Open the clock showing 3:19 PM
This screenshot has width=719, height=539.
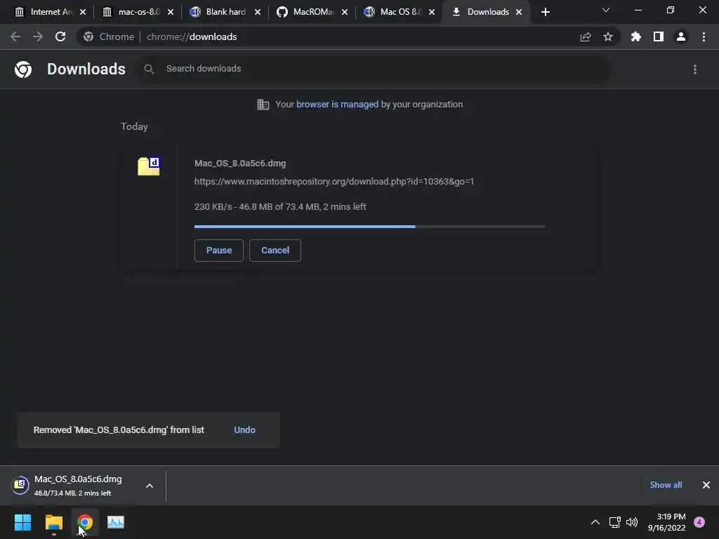tap(667, 522)
